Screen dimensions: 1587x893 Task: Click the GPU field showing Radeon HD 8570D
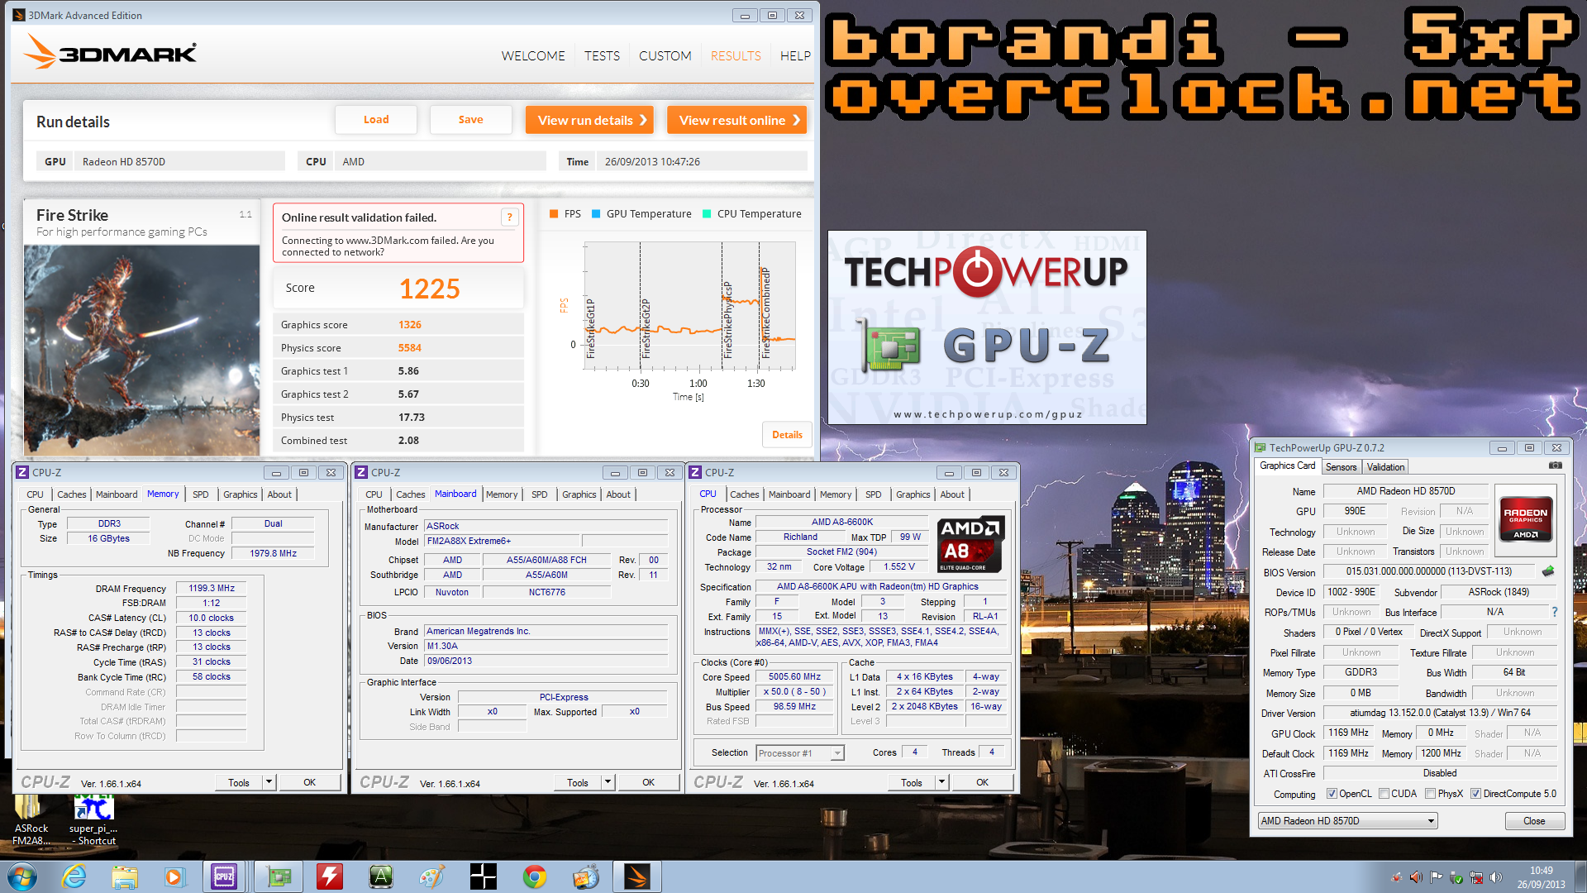coord(179,162)
